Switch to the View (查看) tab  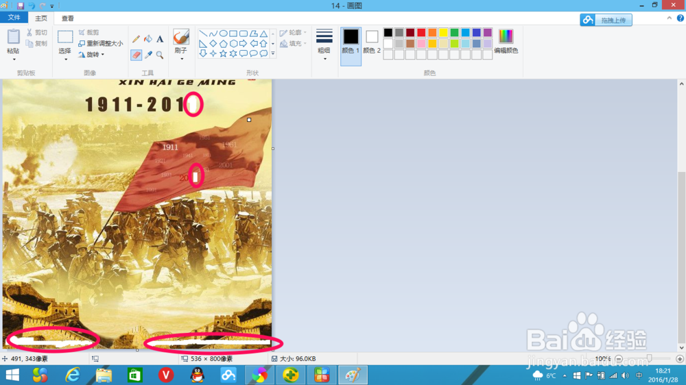pos(68,18)
